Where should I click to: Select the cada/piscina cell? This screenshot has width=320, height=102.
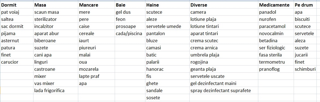click(130, 33)
